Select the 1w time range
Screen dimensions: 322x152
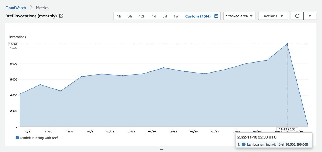click(176, 16)
